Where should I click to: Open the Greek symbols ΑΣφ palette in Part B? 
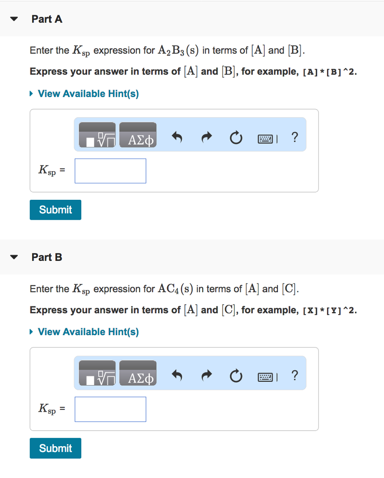coord(138,373)
